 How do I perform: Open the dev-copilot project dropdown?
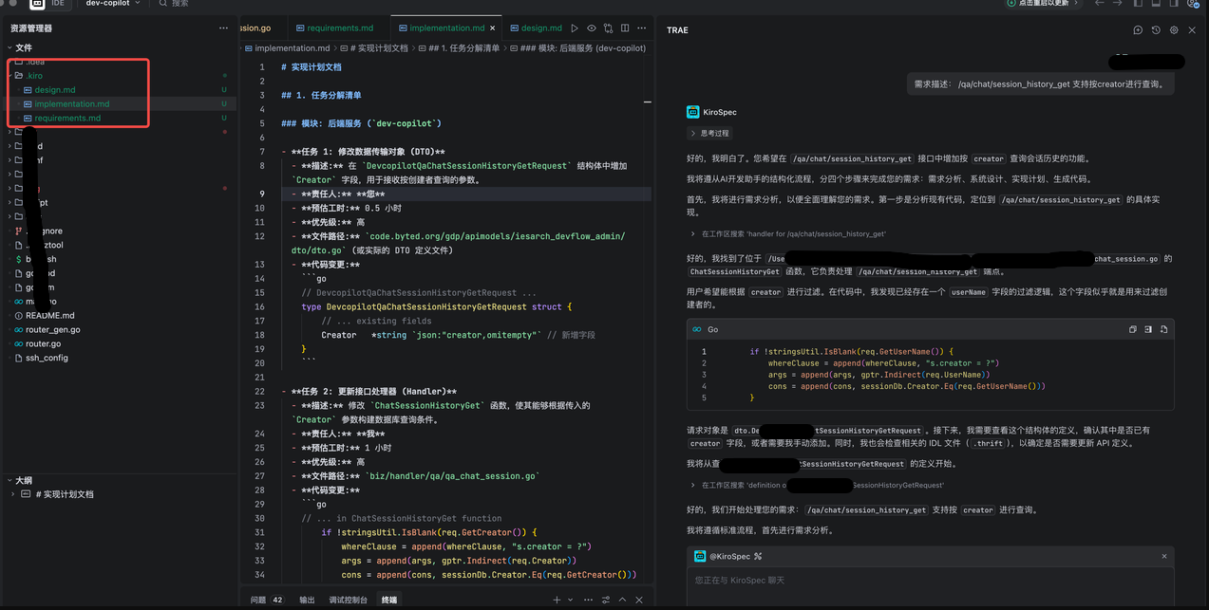(x=113, y=4)
